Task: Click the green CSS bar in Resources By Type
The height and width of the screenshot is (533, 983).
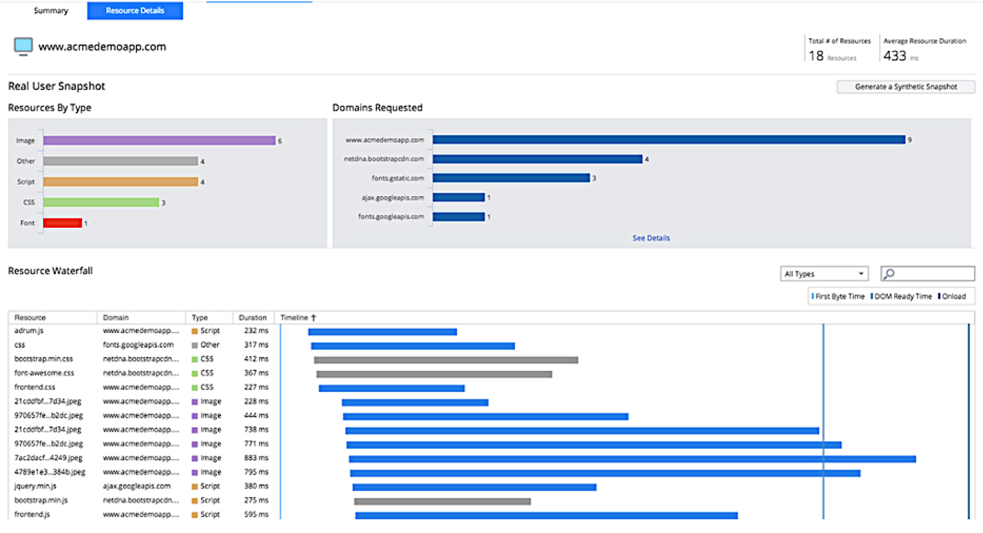Action: 101,202
